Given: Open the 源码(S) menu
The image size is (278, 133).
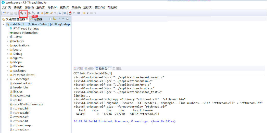Looking at the screenshot, I should (x=29, y=7).
